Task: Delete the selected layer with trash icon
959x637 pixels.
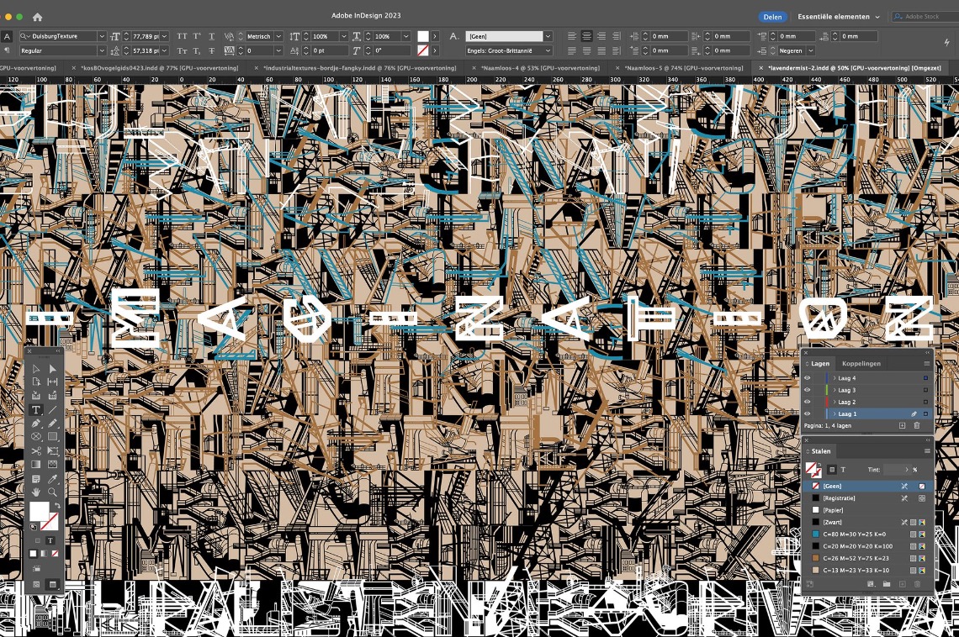Action: point(917,425)
